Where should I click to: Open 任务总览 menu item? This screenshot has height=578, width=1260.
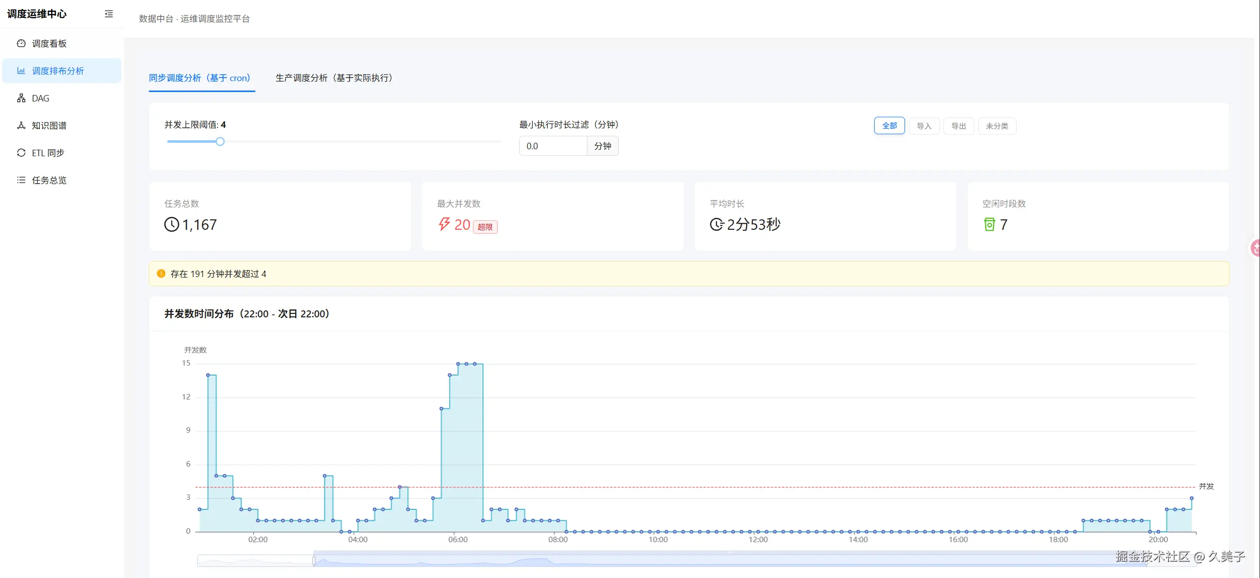tap(62, 180)
